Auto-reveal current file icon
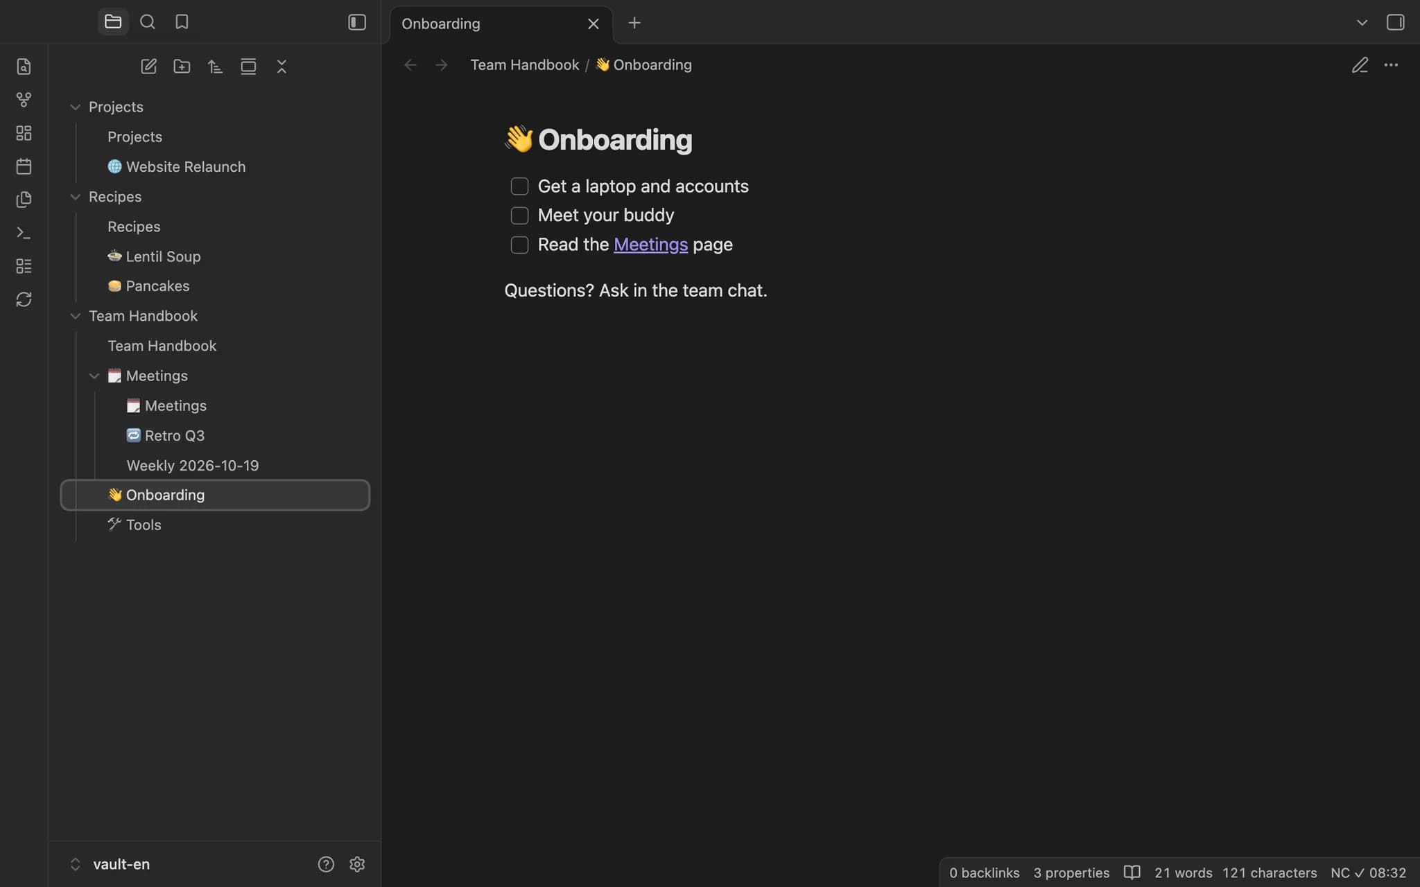 click(x=248, y=67)
